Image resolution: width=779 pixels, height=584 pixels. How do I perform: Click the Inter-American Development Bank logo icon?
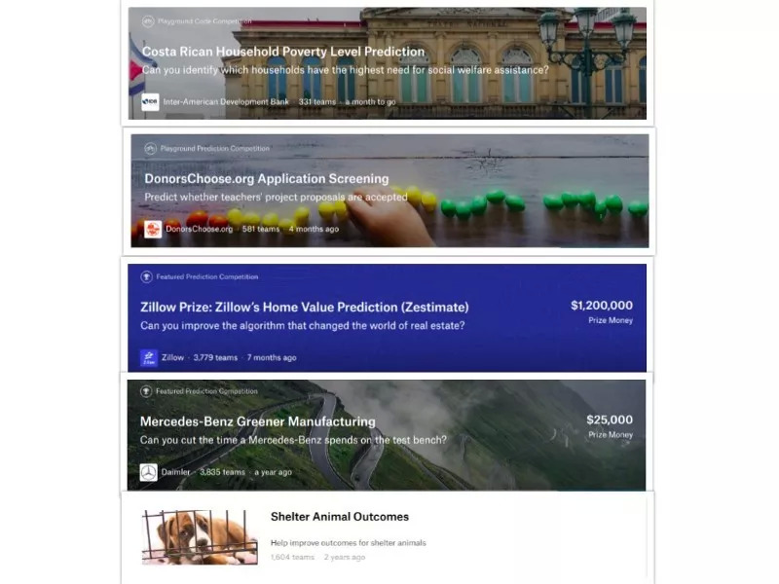150,102
